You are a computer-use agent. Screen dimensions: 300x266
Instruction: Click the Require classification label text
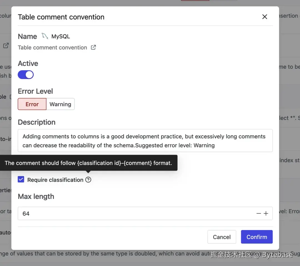(55, 180)
